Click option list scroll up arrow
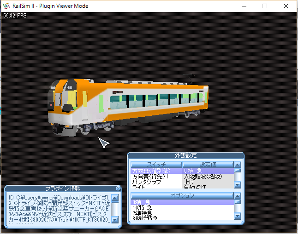 coord(238,196)
